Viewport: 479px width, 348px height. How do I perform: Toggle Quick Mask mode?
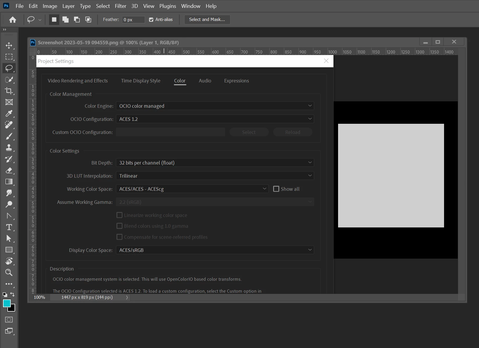pos(9,320)
